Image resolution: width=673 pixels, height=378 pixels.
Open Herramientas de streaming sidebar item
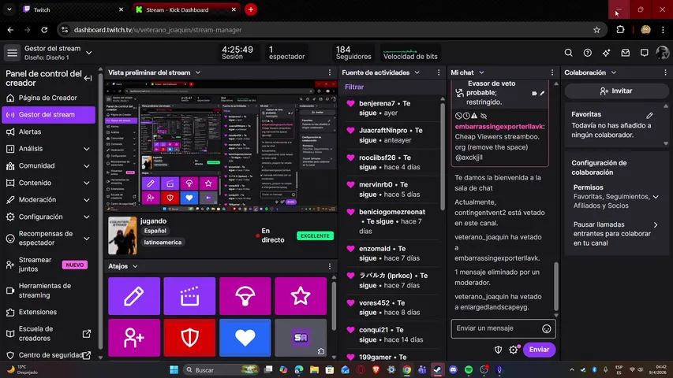coord(48,291)
